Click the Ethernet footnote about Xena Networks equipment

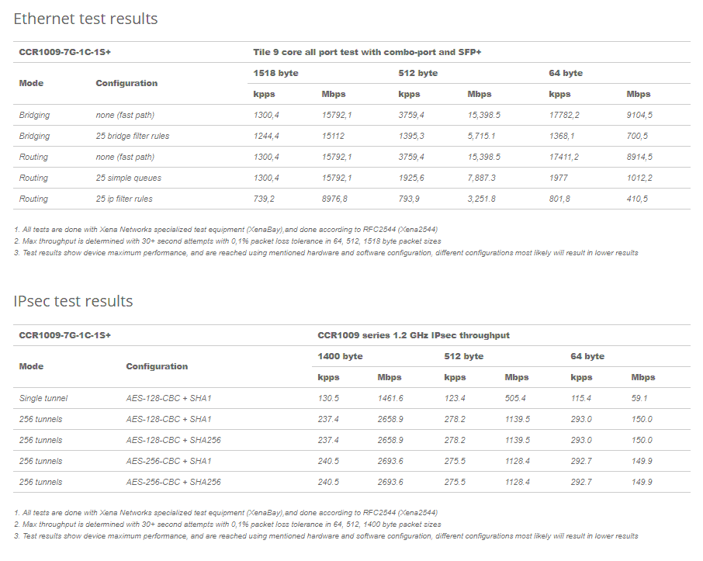pos(226,230)
